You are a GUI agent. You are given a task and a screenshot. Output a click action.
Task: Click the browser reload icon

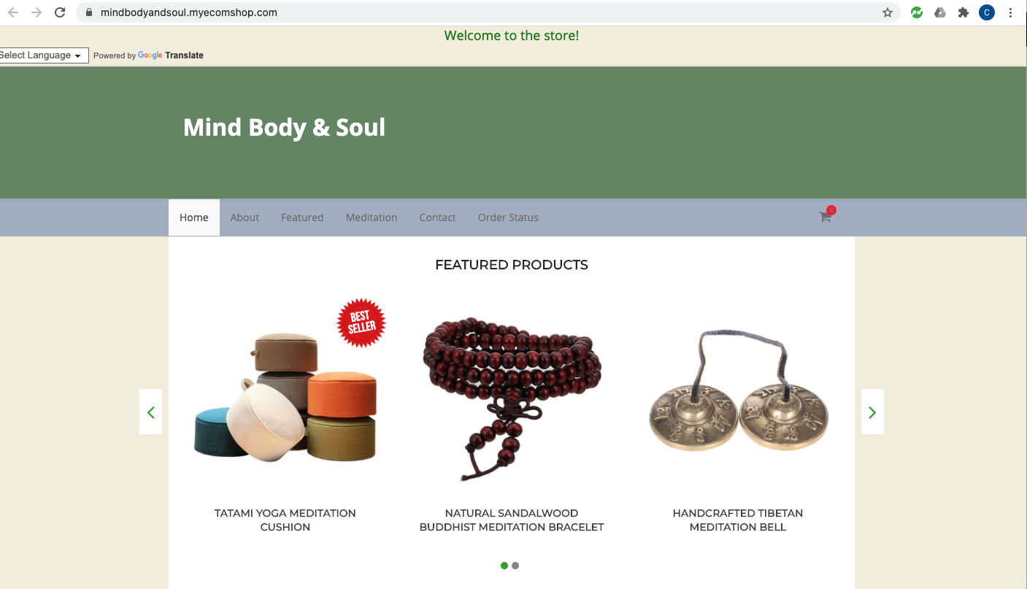(61, 12)
